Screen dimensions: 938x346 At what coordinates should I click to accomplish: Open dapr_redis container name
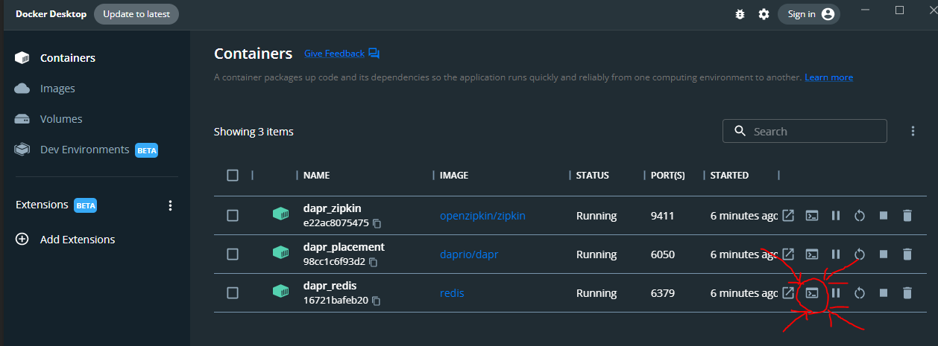(x=331, y=286)
